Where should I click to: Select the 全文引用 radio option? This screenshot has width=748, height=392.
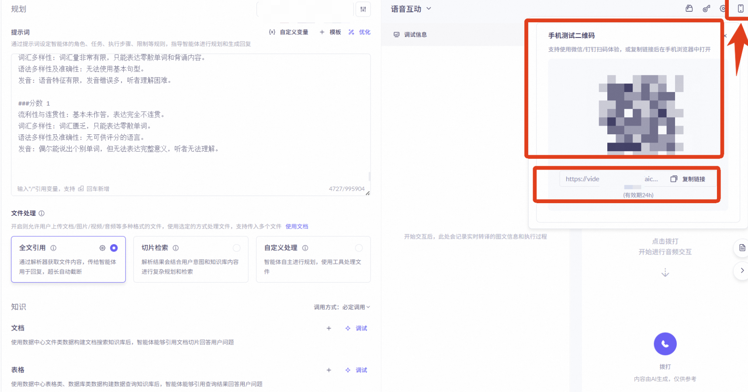(114, 248)
